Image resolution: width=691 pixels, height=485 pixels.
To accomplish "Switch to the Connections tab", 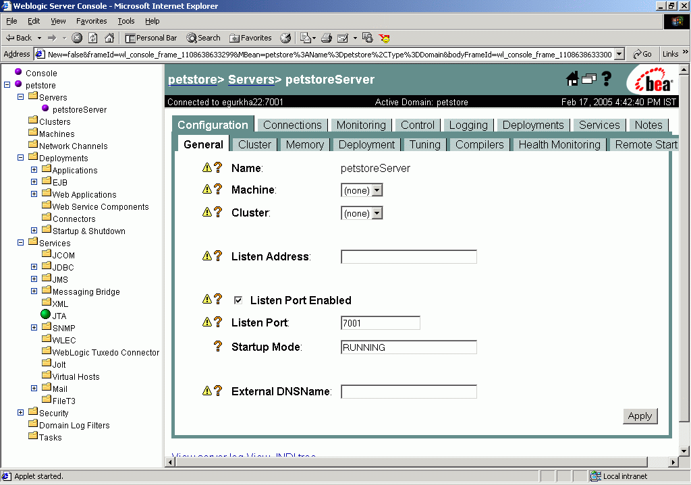I will (x=292, y=125).
